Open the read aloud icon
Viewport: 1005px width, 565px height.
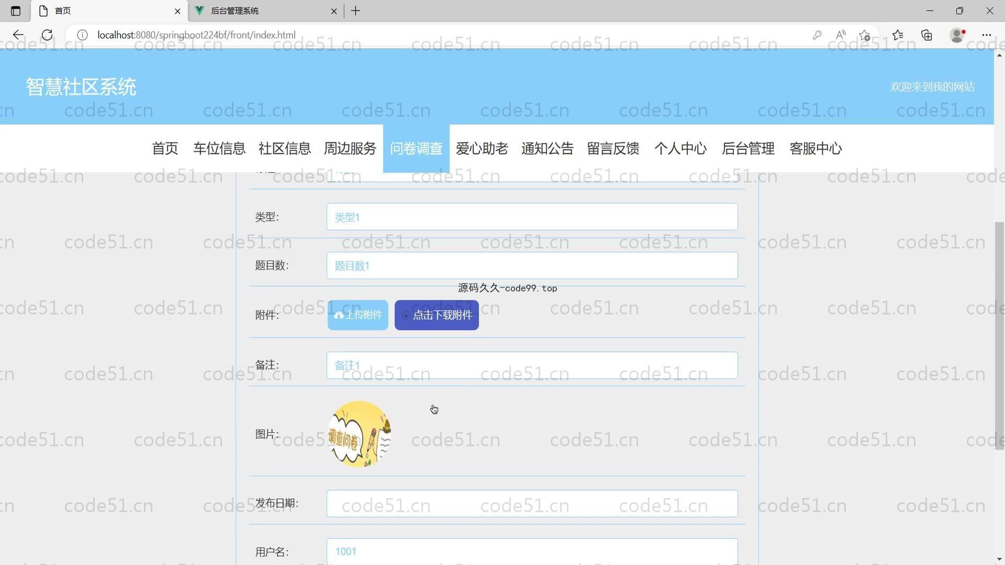(841, 35)
